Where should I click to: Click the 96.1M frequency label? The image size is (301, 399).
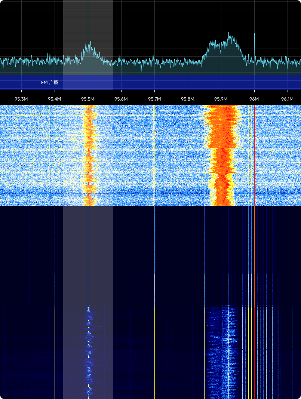tap(287, 99)
